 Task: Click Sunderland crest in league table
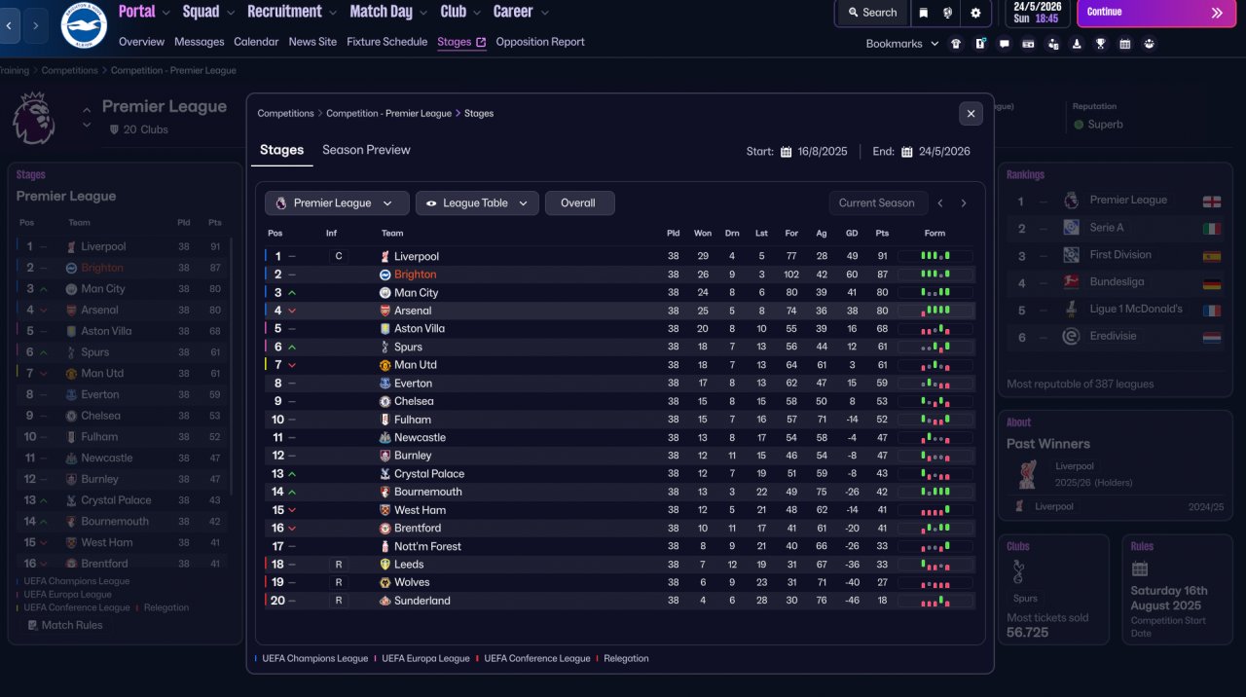click(x=385, y=601)
